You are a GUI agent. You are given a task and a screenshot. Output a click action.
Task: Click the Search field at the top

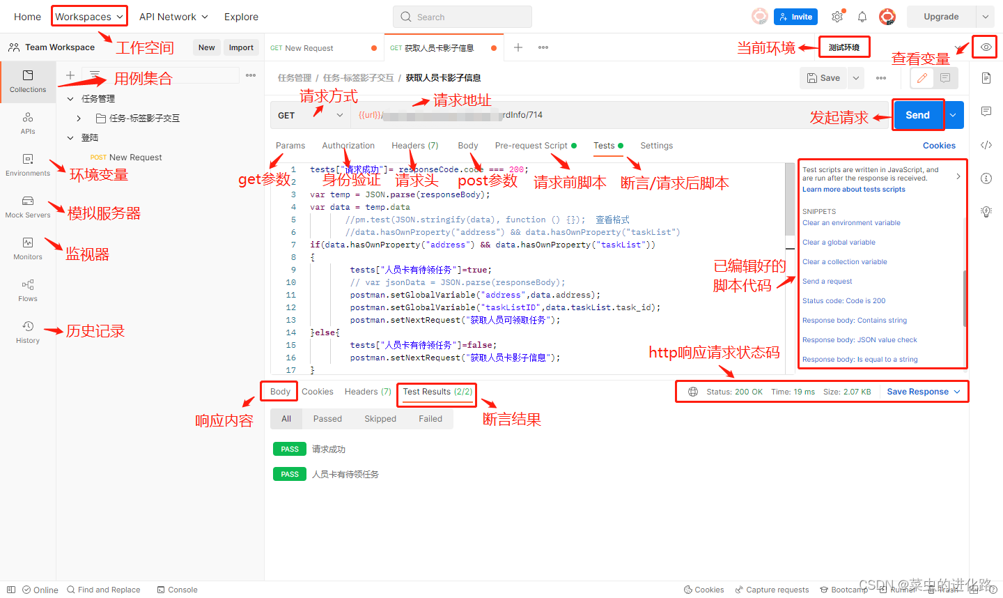click(462, 16)
